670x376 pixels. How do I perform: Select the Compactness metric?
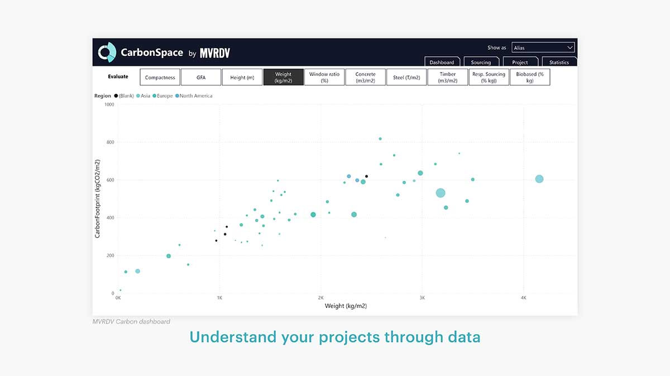coord(160,76)
